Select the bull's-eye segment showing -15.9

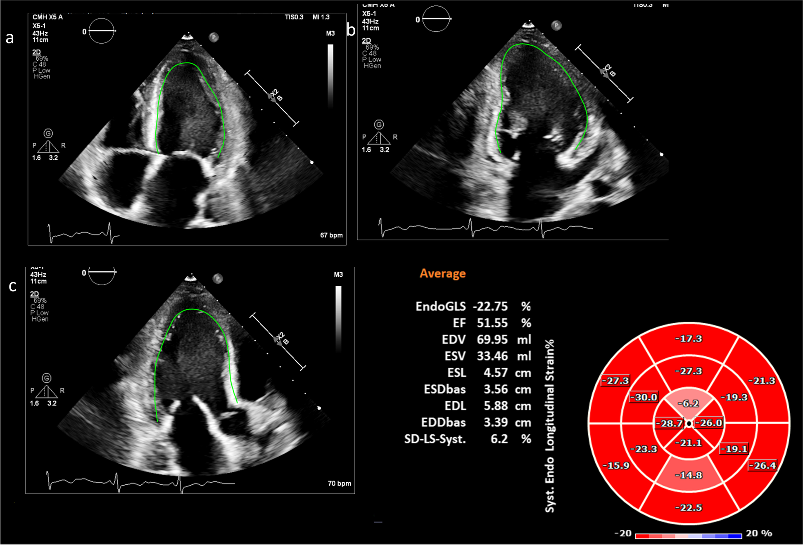616,465
